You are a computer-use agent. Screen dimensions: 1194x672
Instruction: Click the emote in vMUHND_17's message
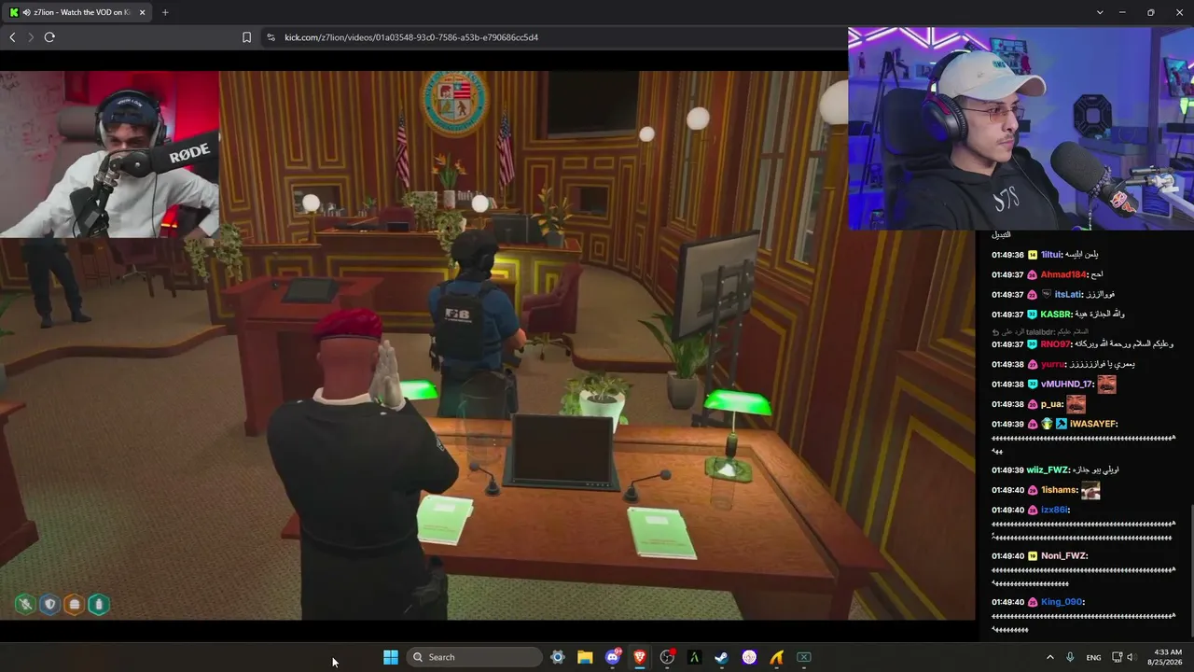click(x=1106, y=384)
